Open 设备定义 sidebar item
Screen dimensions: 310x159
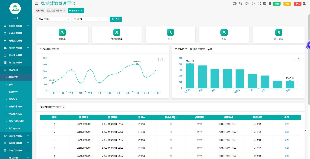16,99
